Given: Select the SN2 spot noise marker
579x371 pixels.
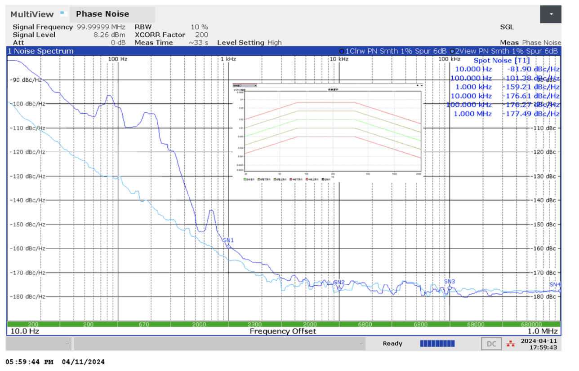Looking at the screenshot, I should pyautogui.click(x=339, y=287).
